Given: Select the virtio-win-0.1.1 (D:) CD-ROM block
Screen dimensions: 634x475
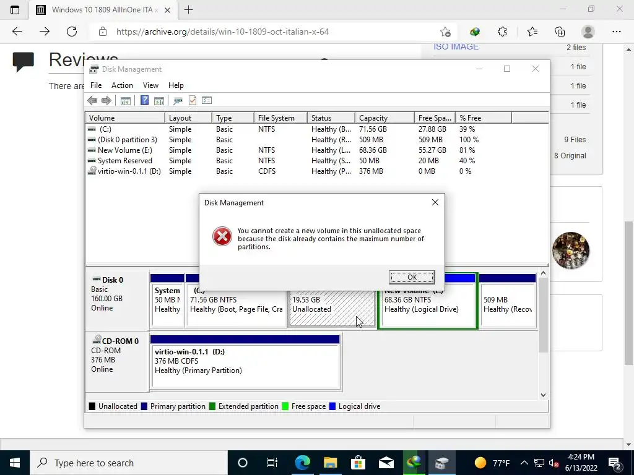Looking at the screenshot, I should pos(245,361).
